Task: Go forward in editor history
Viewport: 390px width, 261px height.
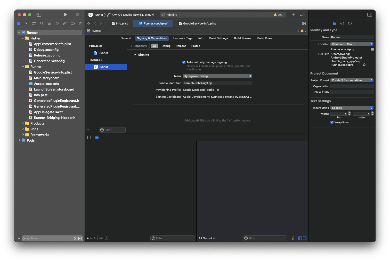Action: [x=101, y=23]
